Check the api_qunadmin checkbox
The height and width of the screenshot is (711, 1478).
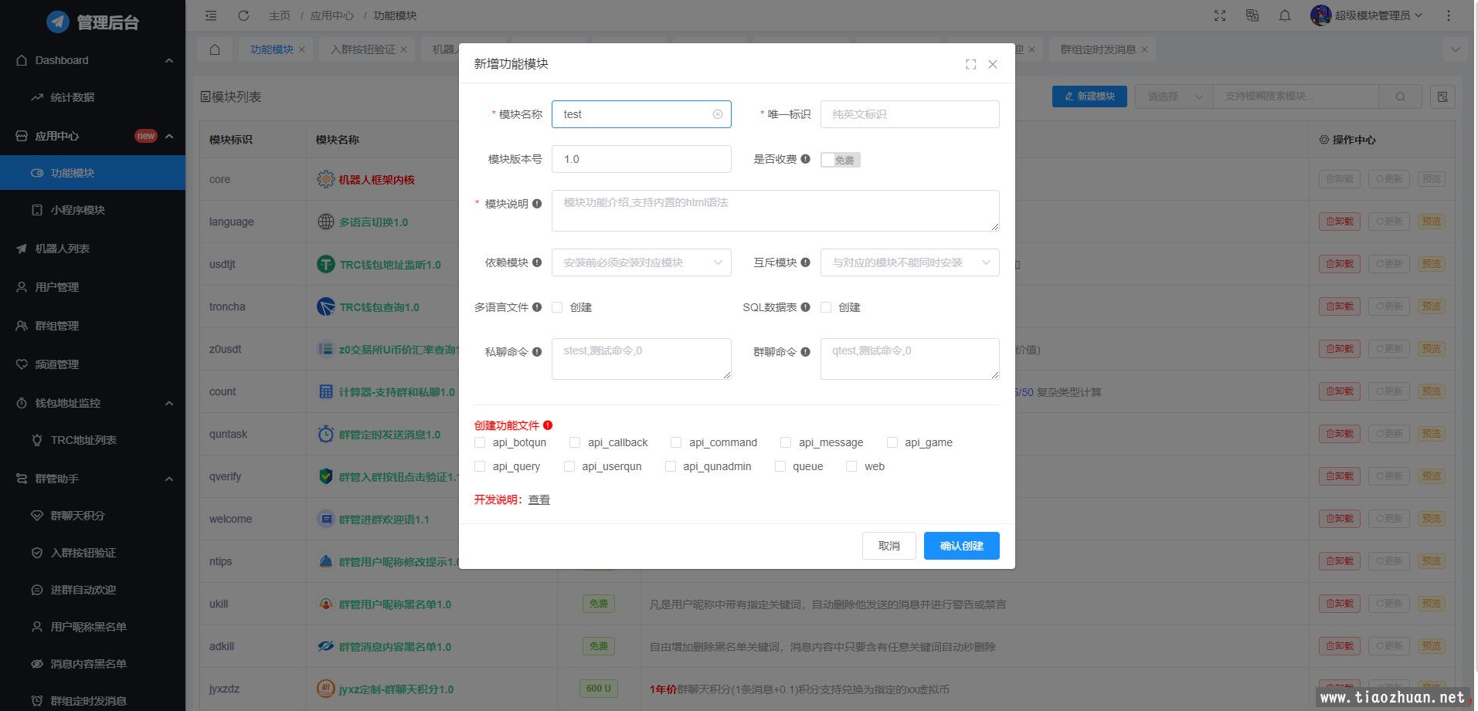pyautogui.click(x=671, y=466)
